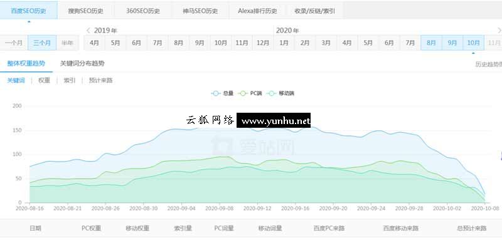Screen dimensions: 502x243
Task: Show 权重 chart metric
Action: point(44,80)
